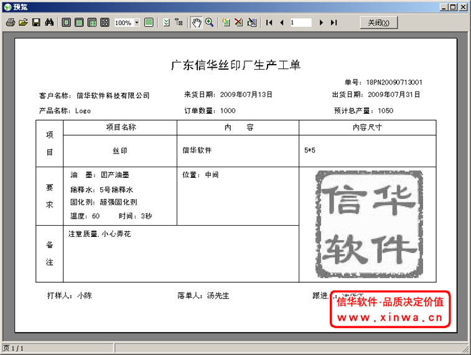Click product name value Logo
Viewport: 471px width, 355px height.
83,111
